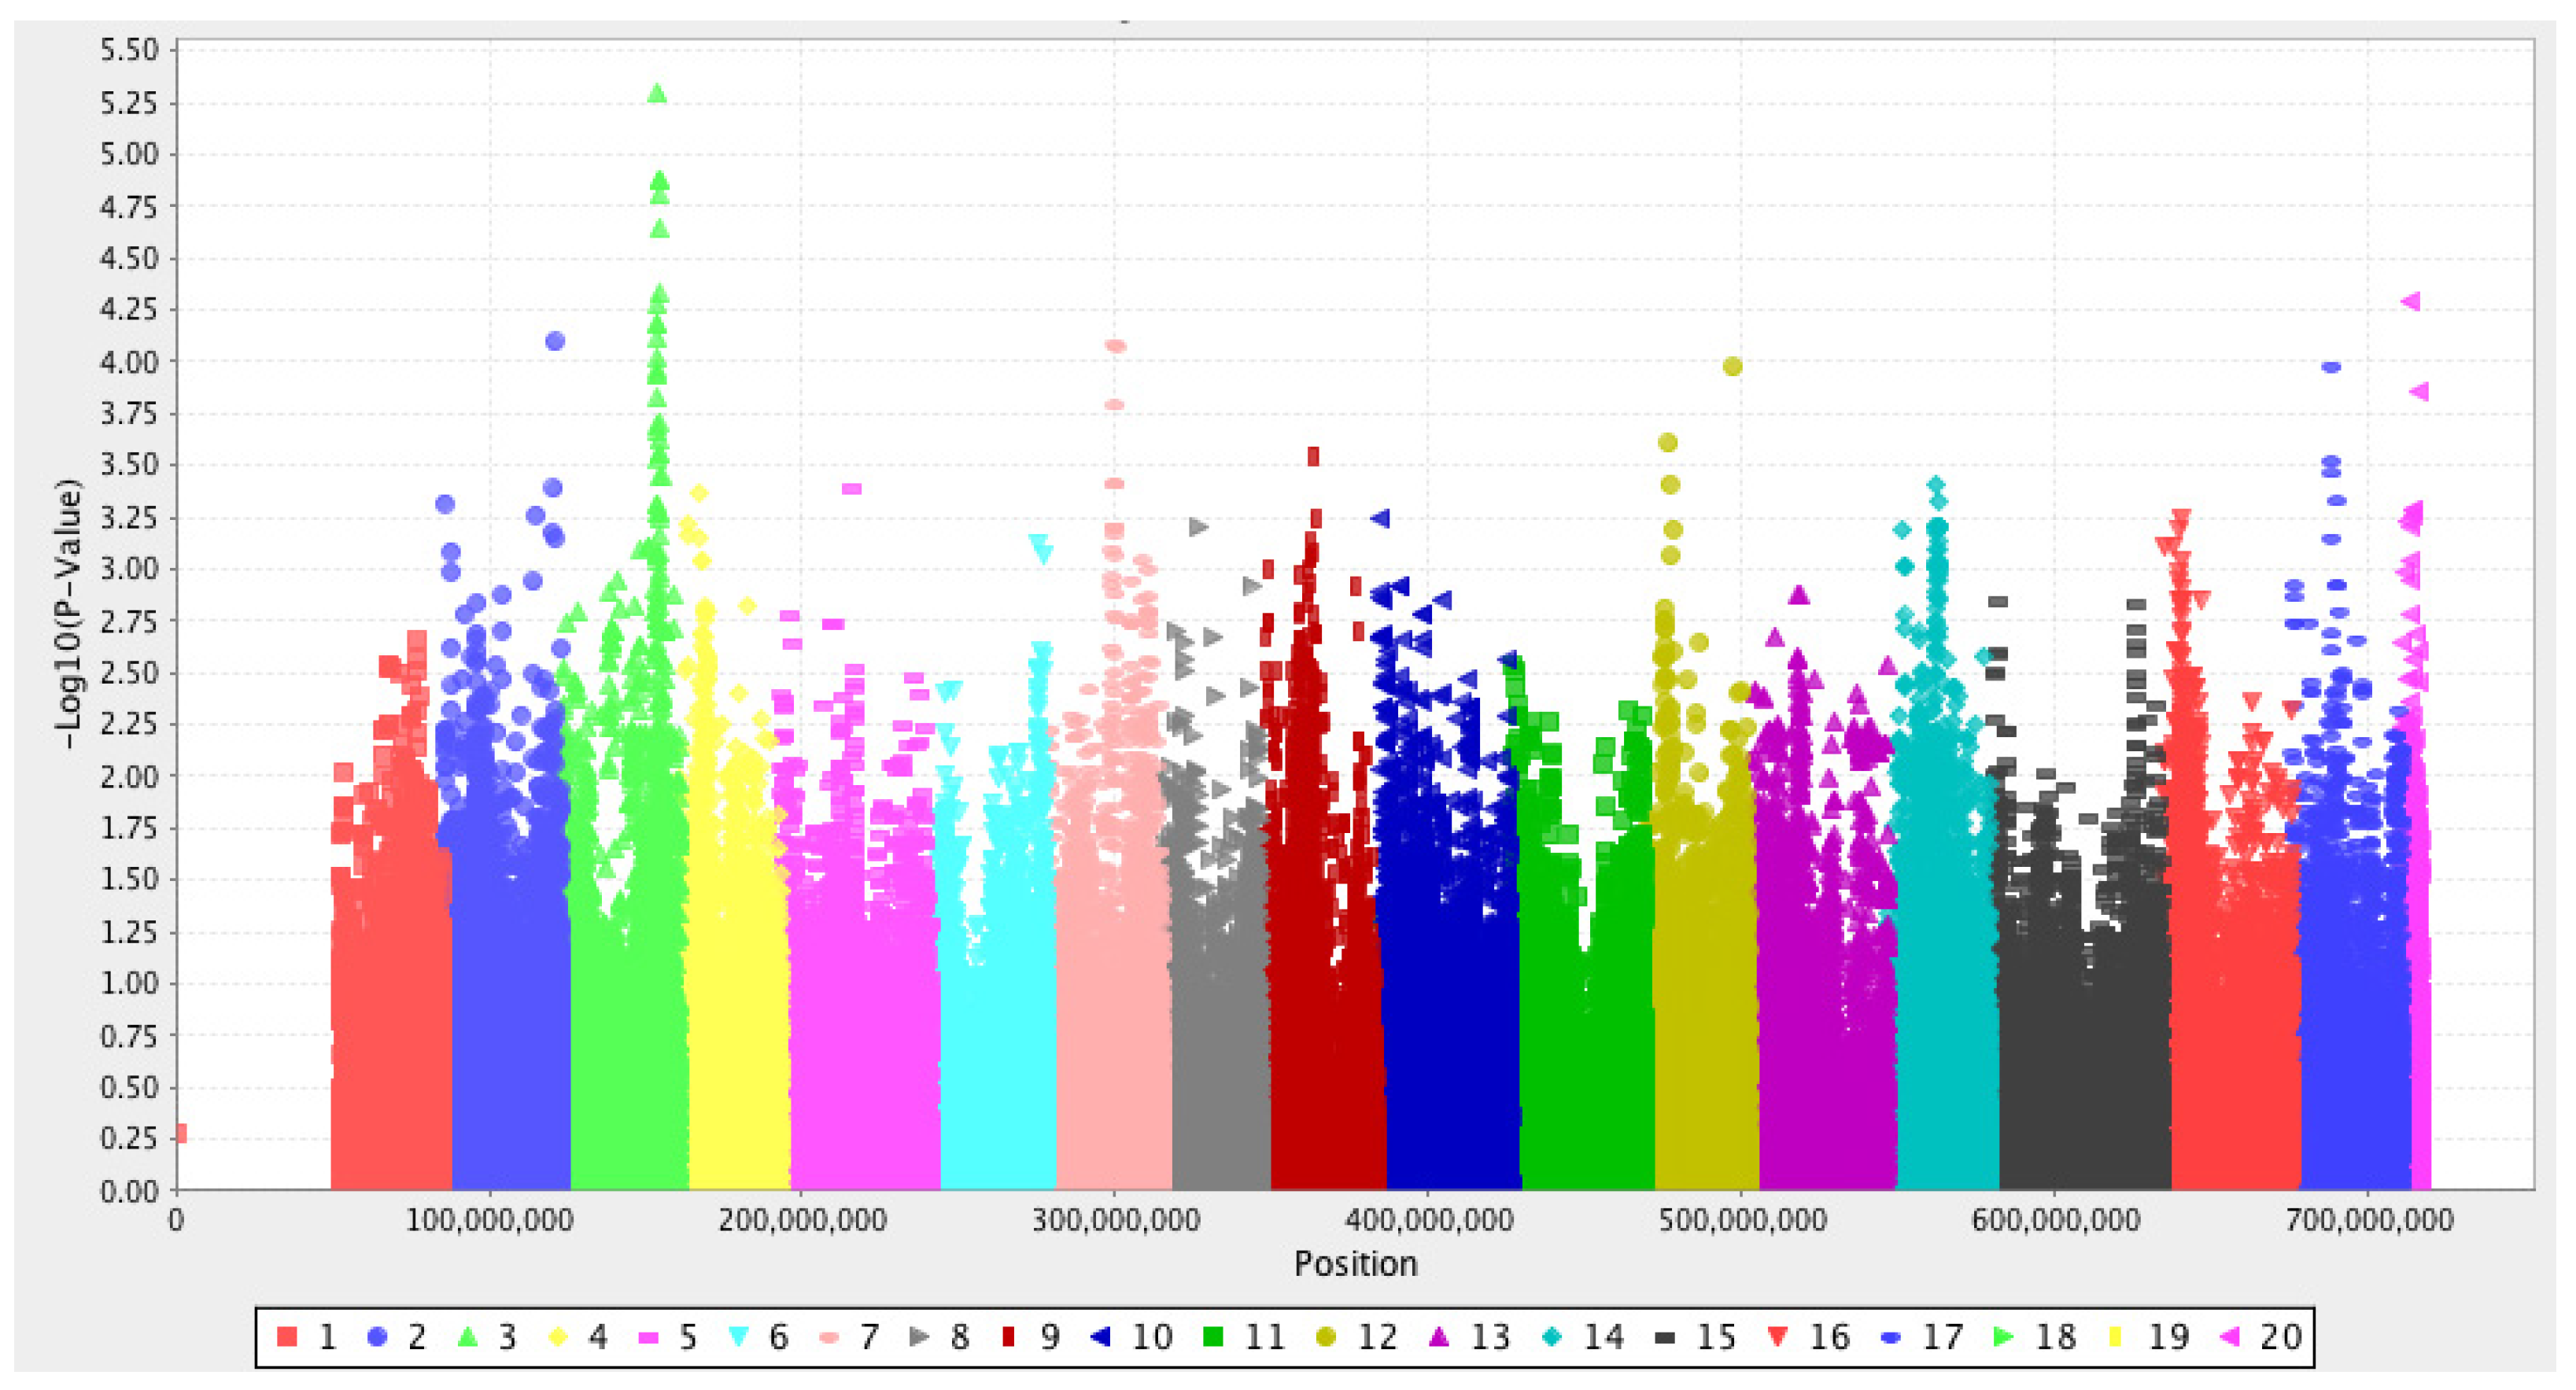
Task: Click the pink left-triangle legend marker for chromosome 20
Action: tap(2229, 1336)
